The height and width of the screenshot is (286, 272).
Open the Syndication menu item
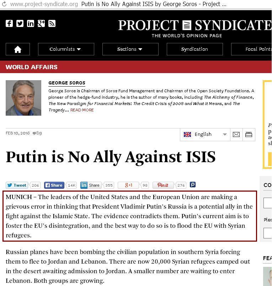click(194, 49)
